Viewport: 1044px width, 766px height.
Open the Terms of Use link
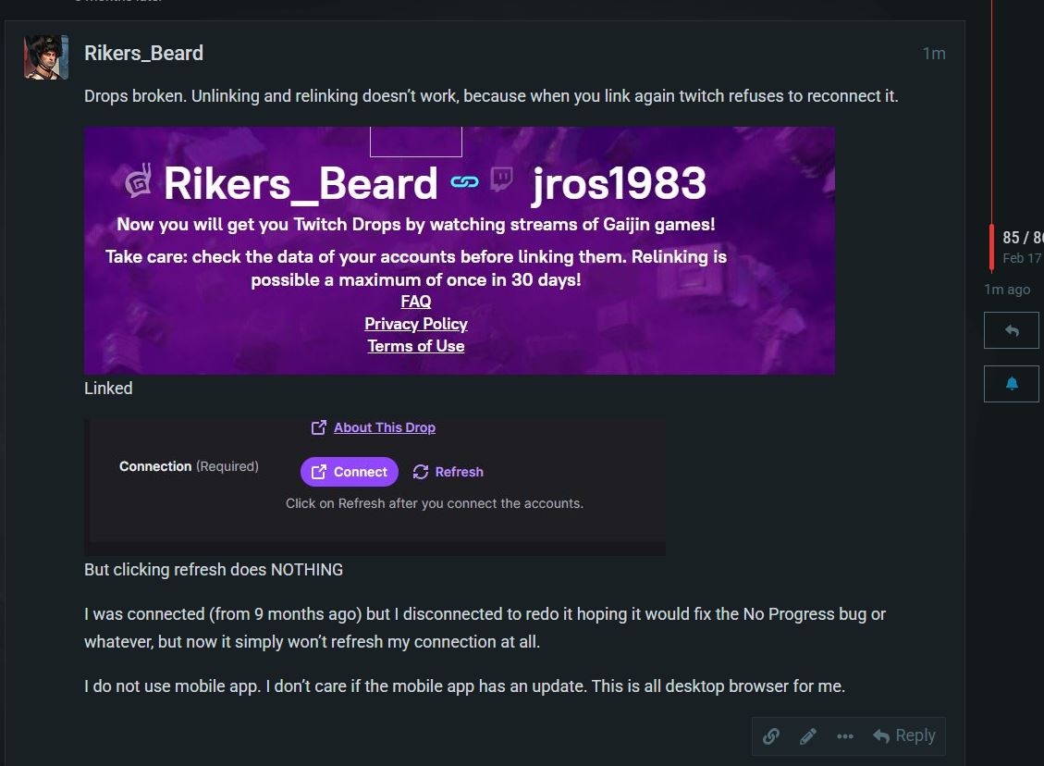click(416, 346)
